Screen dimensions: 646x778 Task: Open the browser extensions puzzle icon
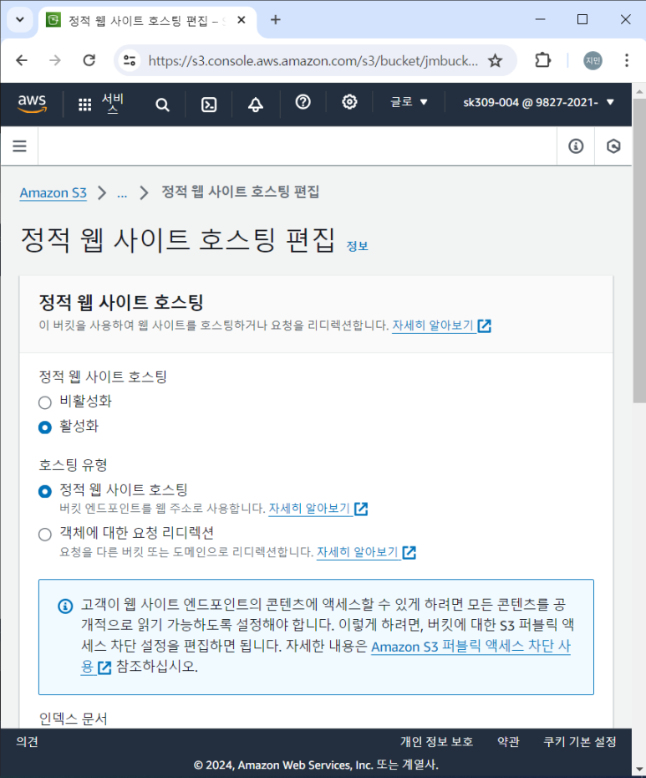[x=543, y=60]
